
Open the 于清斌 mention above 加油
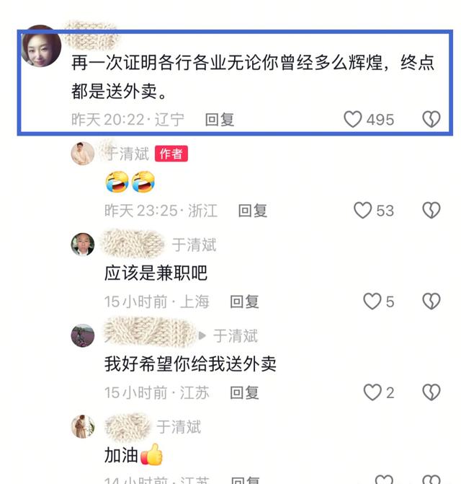179,427
